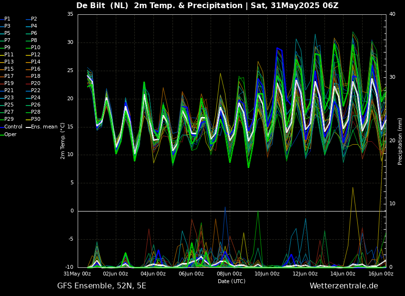Click the P1 legend entry
This screenshot has height=296, width=405.
click(7, 19)
